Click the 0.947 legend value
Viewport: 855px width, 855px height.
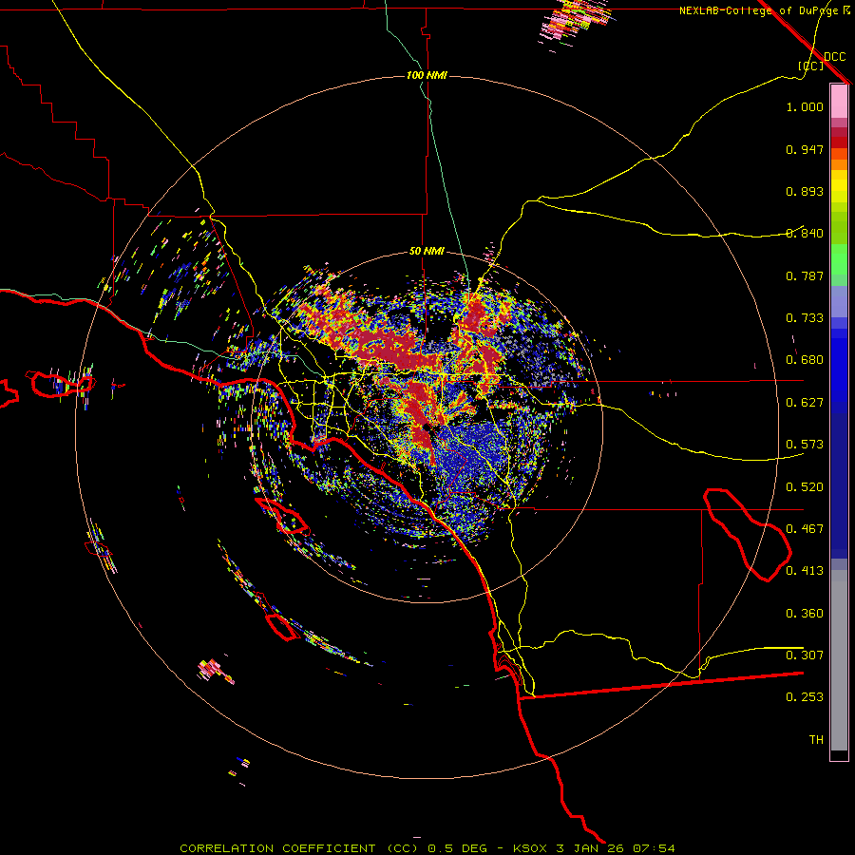(805, 149)
